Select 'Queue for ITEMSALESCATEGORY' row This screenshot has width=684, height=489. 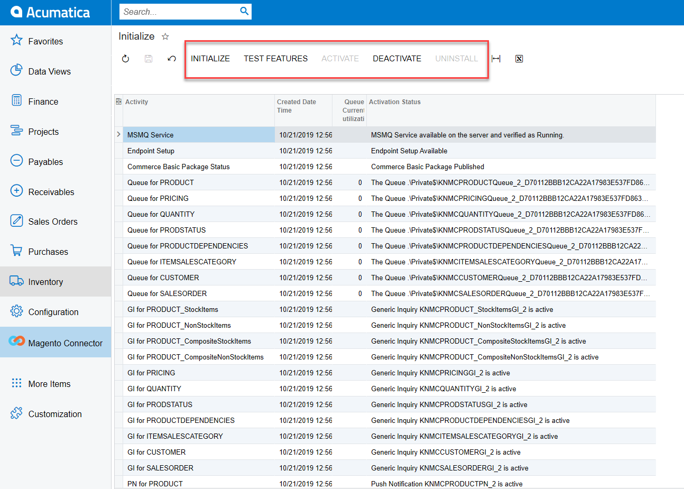tap(385, 262)
